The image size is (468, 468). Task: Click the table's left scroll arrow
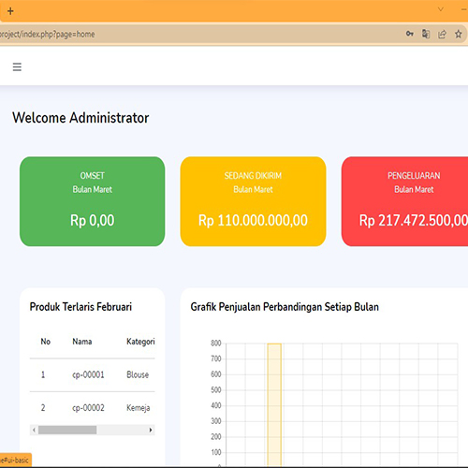[34, 430]
